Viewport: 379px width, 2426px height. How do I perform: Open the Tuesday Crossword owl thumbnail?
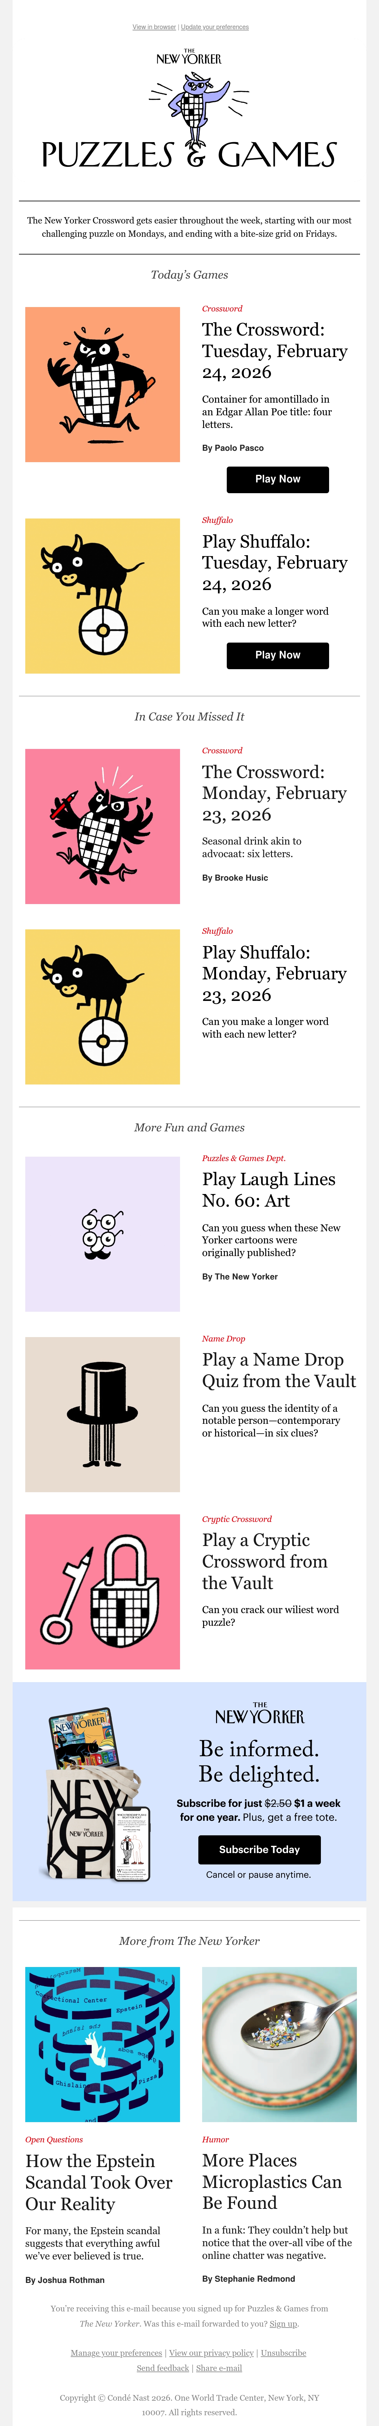click(x=103, y=384)
